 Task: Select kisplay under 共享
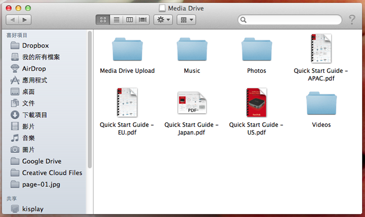[44, 209]
